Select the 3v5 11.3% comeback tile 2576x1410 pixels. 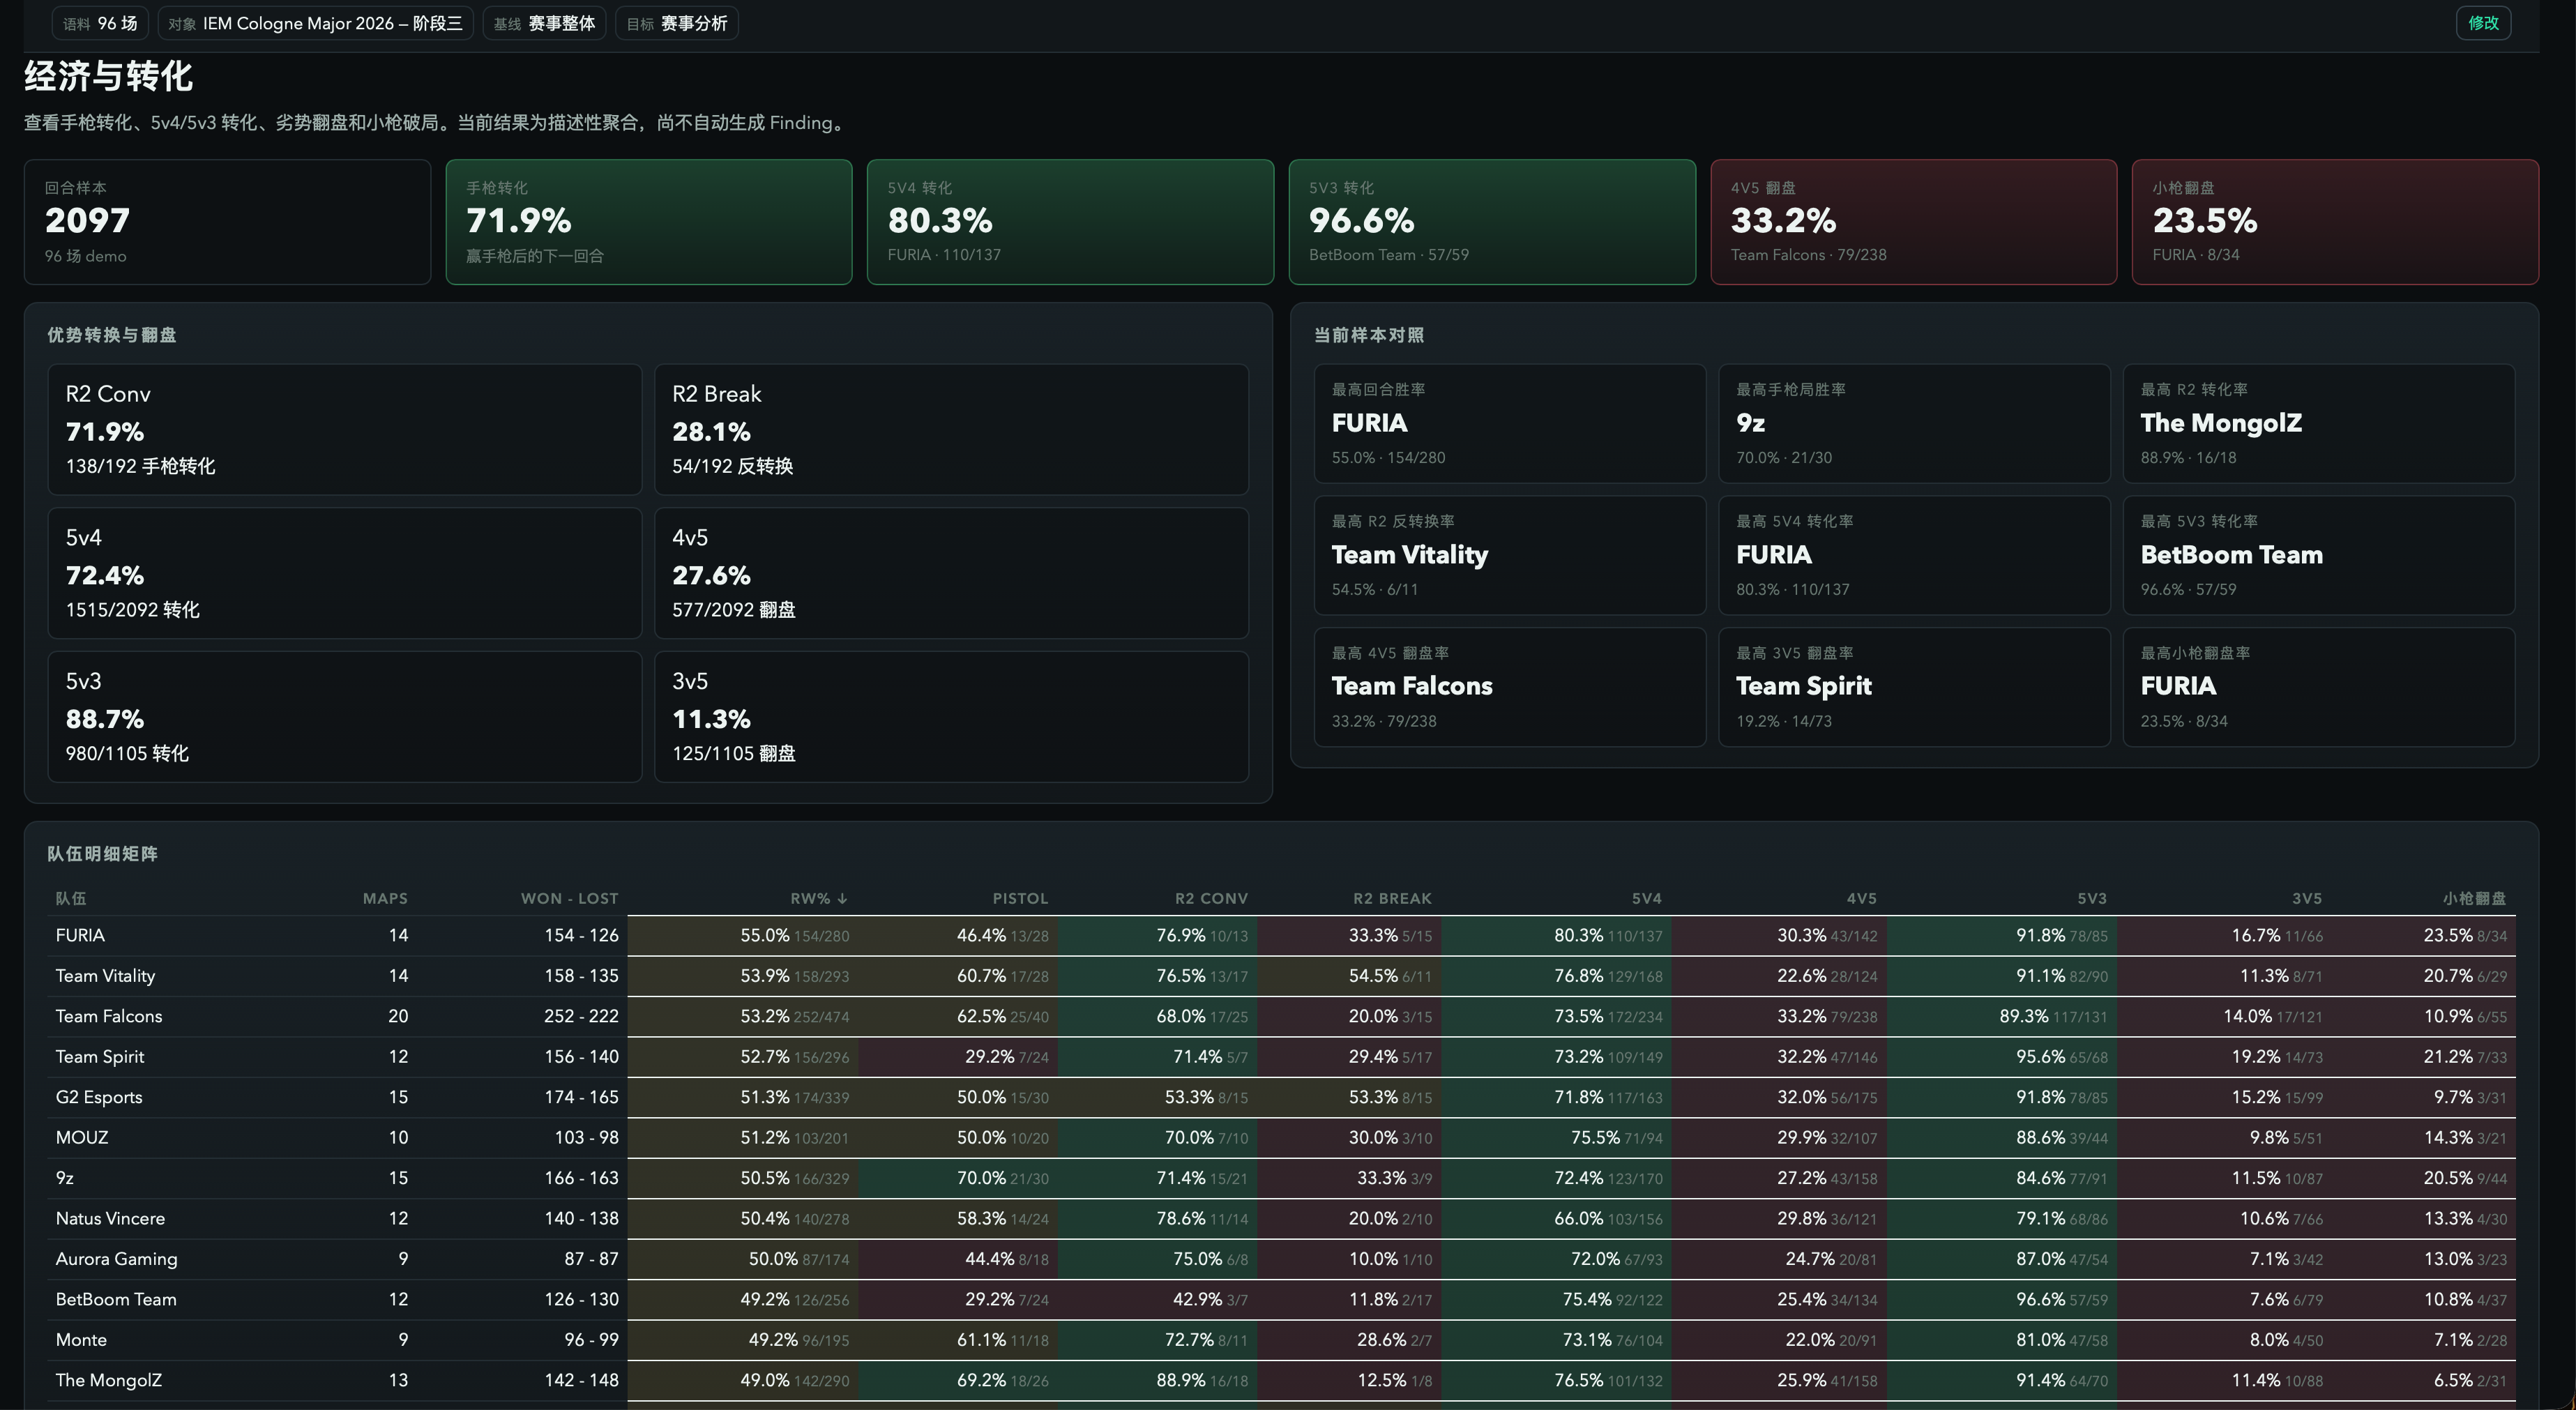coord(951,716)
